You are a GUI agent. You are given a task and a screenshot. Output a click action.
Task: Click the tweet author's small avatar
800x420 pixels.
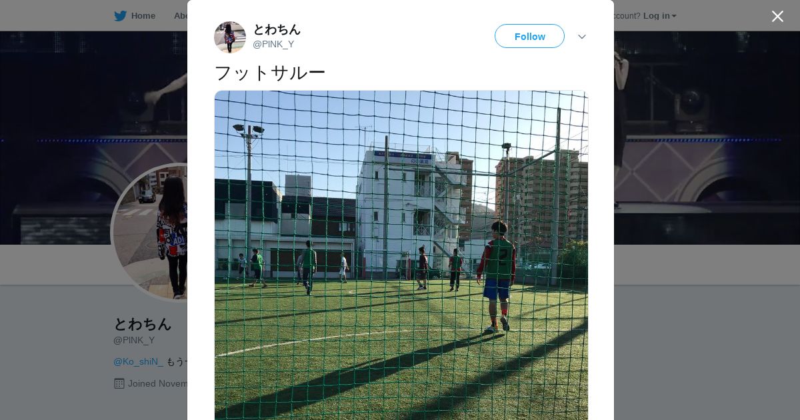coord(230,37)
